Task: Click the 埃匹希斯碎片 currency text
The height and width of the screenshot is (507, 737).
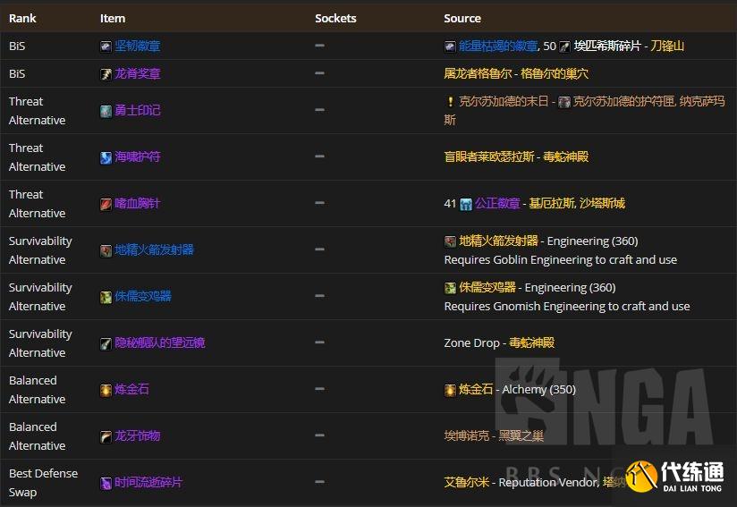Action: pos(607,46)
